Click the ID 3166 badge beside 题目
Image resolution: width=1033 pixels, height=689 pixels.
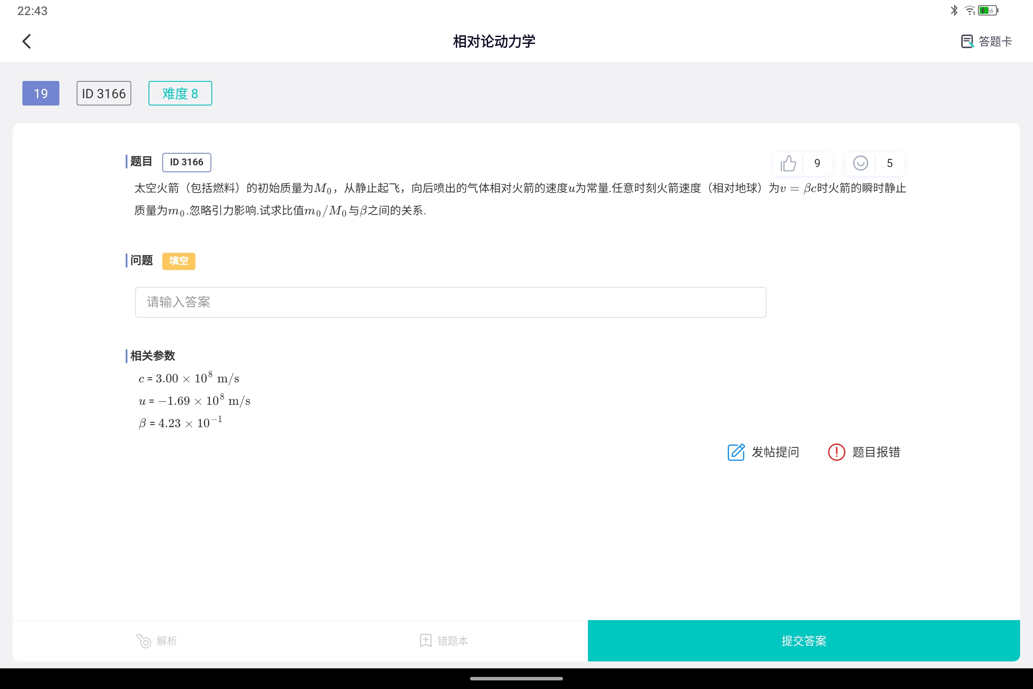click(186, 162)
